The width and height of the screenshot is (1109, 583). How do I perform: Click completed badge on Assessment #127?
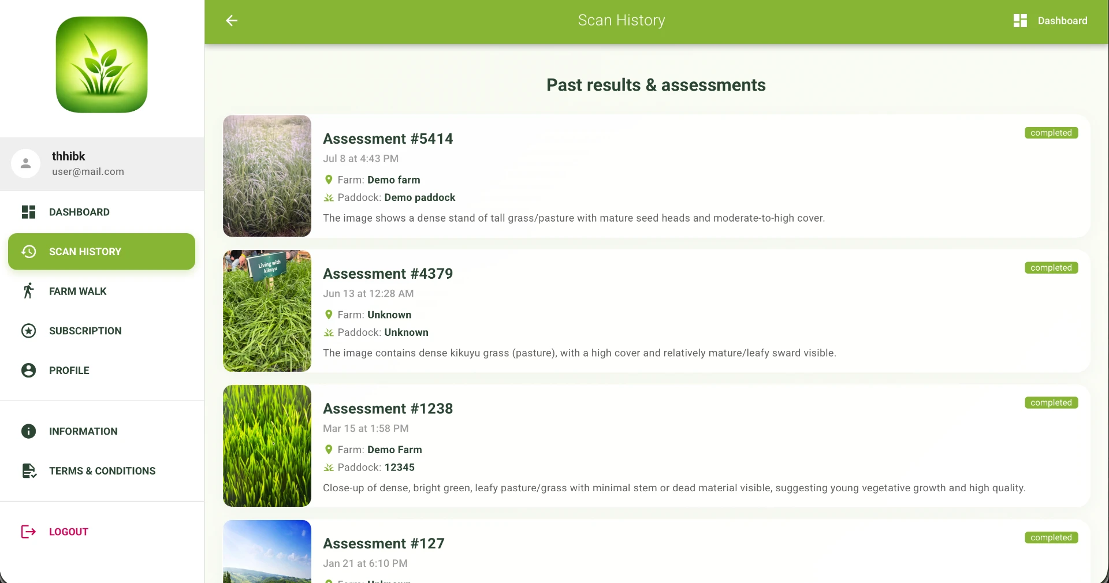coord(1051,537)
